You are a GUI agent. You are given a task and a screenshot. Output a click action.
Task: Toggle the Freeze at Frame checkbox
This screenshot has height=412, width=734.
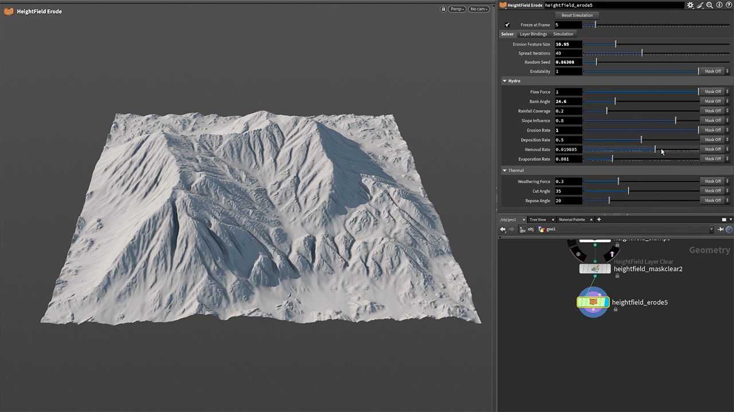coord(507,25)
